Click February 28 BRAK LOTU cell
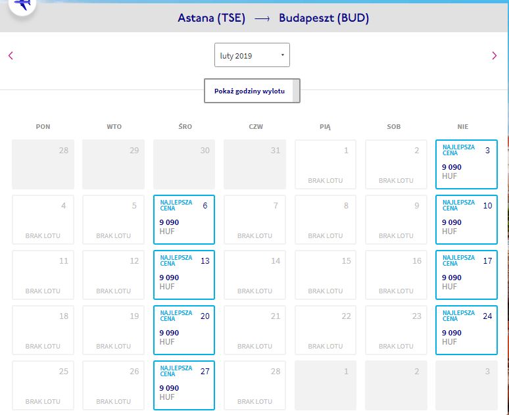Screen dimensions: 509x415 [254, 385]
